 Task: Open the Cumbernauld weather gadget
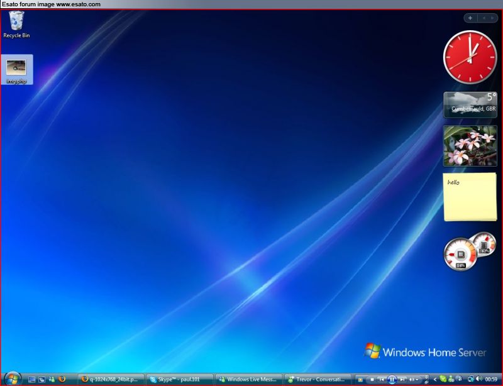click(x=470, y=104)
